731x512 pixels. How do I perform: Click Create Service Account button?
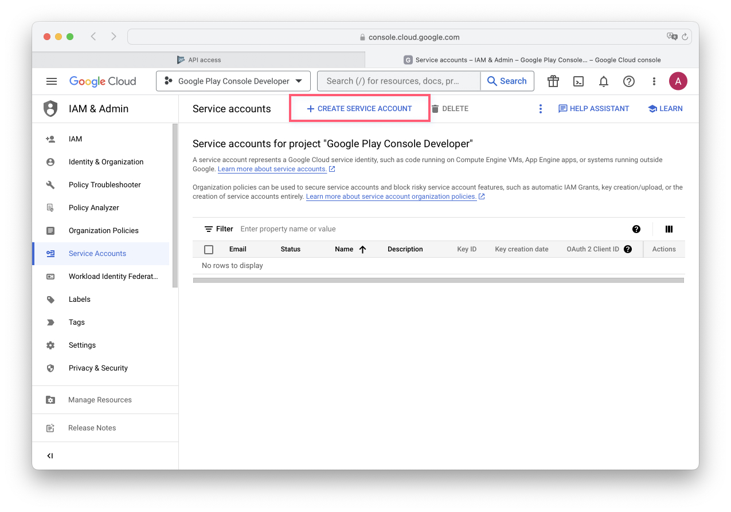tap(359, 108)
